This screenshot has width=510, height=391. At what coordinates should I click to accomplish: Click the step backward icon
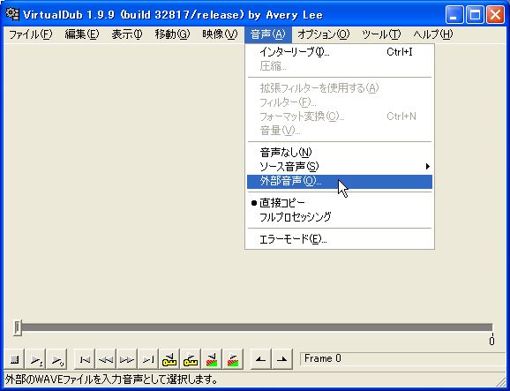pyautogui.click(x=106, y=359)
